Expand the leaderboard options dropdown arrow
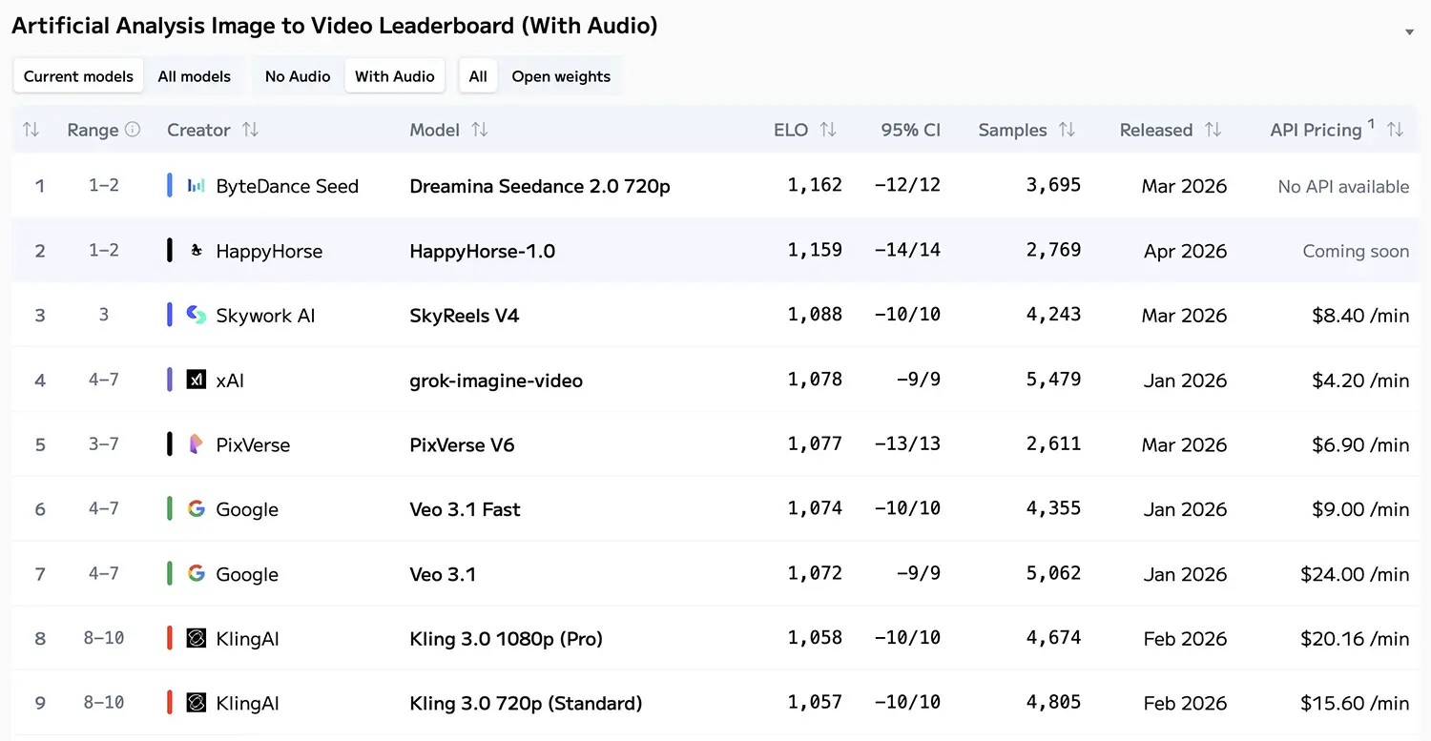The image size is (1431, 741). click(x=1409, y=32)
